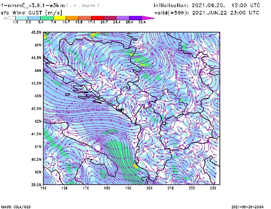Click the '39.5N' latitude label

click(36, 185)
